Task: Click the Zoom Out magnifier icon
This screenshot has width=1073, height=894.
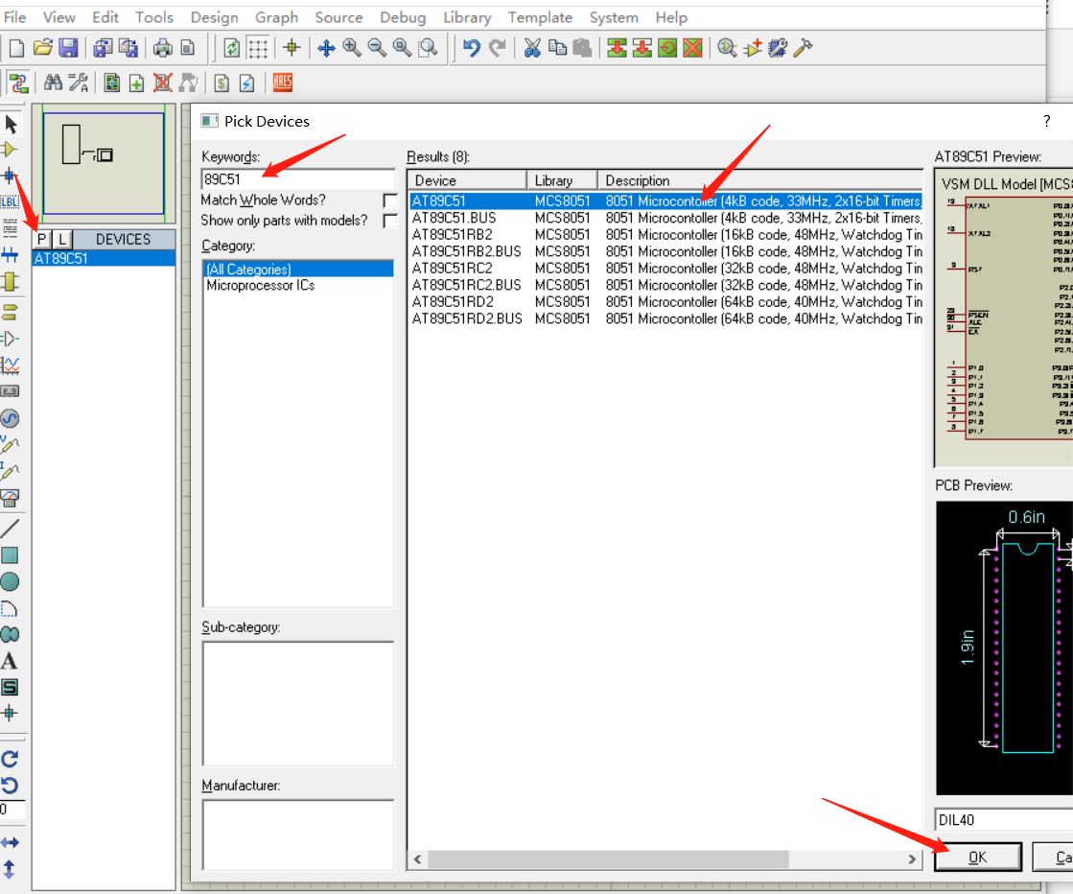Action: click(377, 48)
